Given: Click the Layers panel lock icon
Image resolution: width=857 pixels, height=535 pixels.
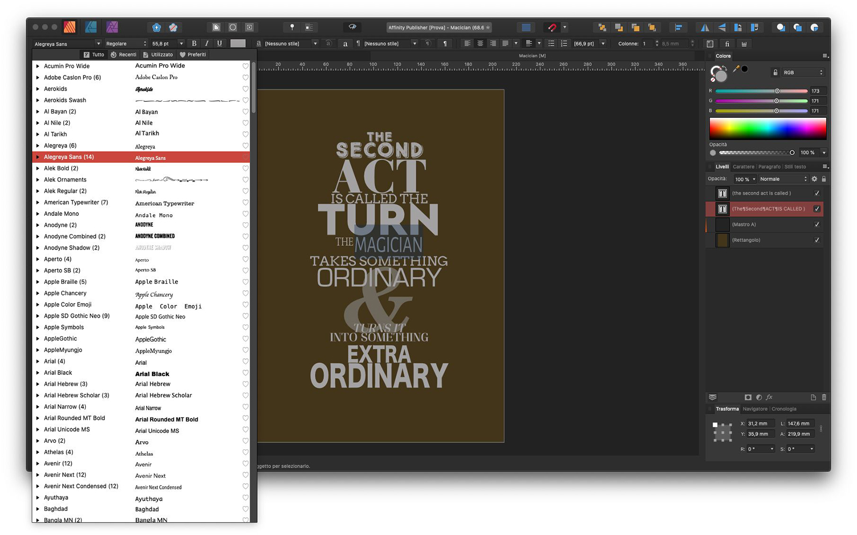Looking at the screenshot, I should (824, 179).
